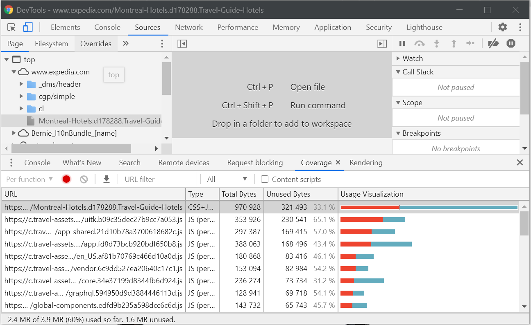
Task: Open the Per function coverage dropdown
Action: (29, 179)
